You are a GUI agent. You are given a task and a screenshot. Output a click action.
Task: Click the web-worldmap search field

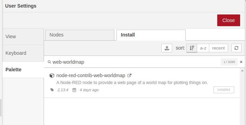136,62
